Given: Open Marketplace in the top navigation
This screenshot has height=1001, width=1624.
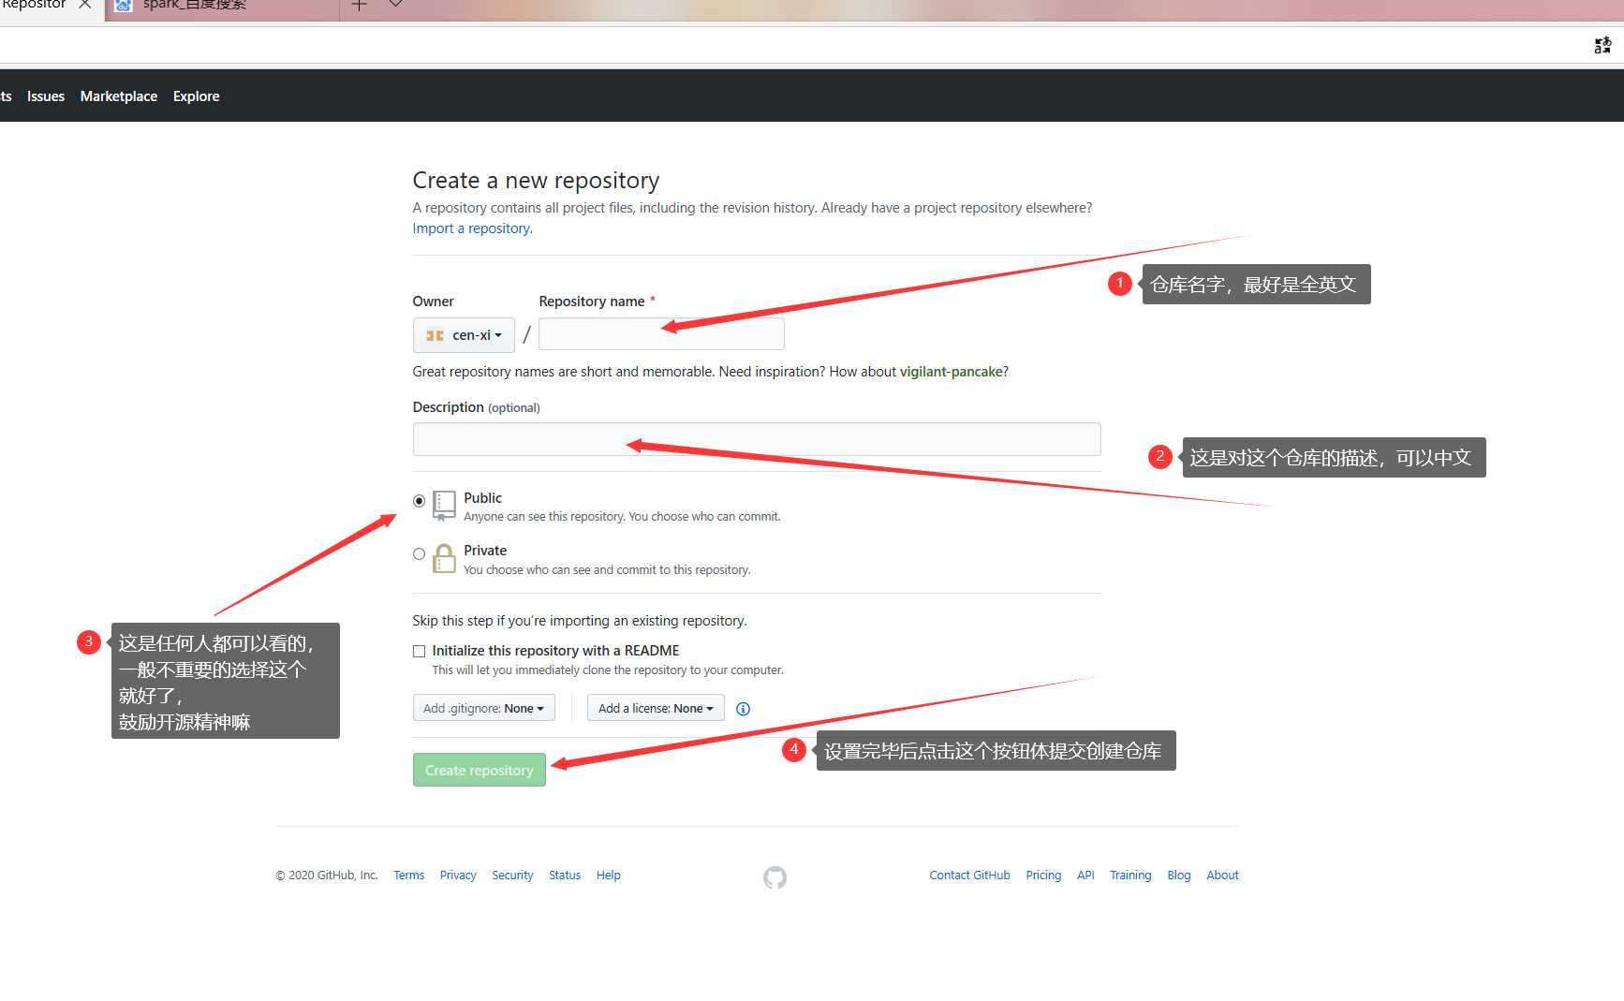Looking at the screenshot, I should 119,96.
